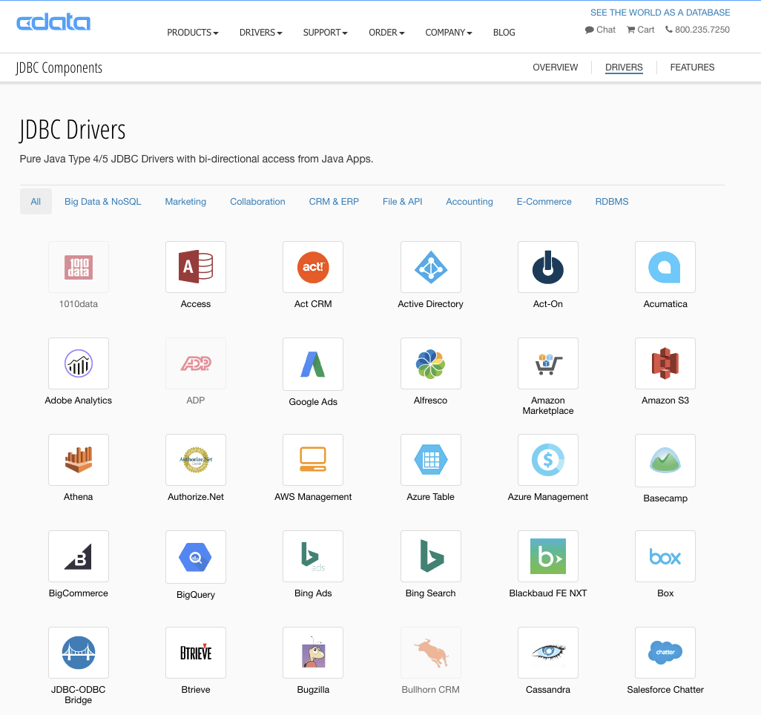The image size is (761, 715).
Task: Open the Bing Ads driver icon
Action: point(313,556)
